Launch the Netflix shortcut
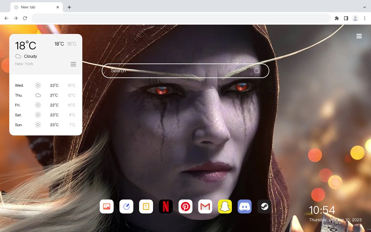Screen dimensions: 371x232 click(x=166, y=206)
